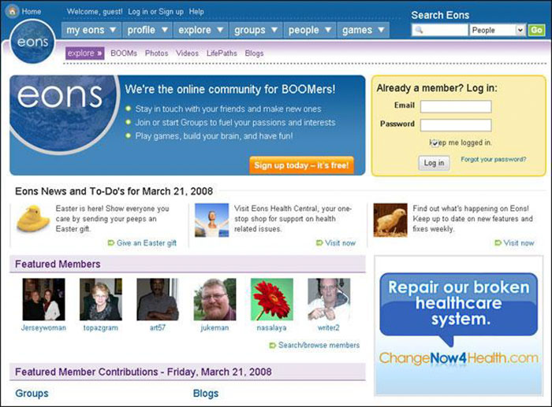
Task: Click the woman with outstretched arms image
Action: (x=211, y=220)
